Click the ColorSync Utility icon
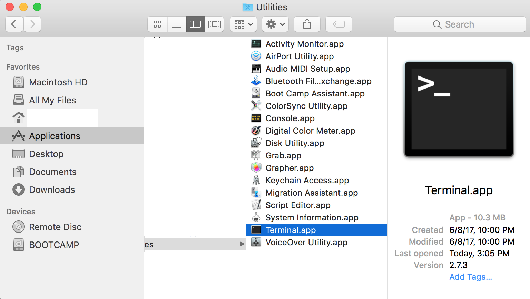Viewport: 530px width, 299px height. 256,106
